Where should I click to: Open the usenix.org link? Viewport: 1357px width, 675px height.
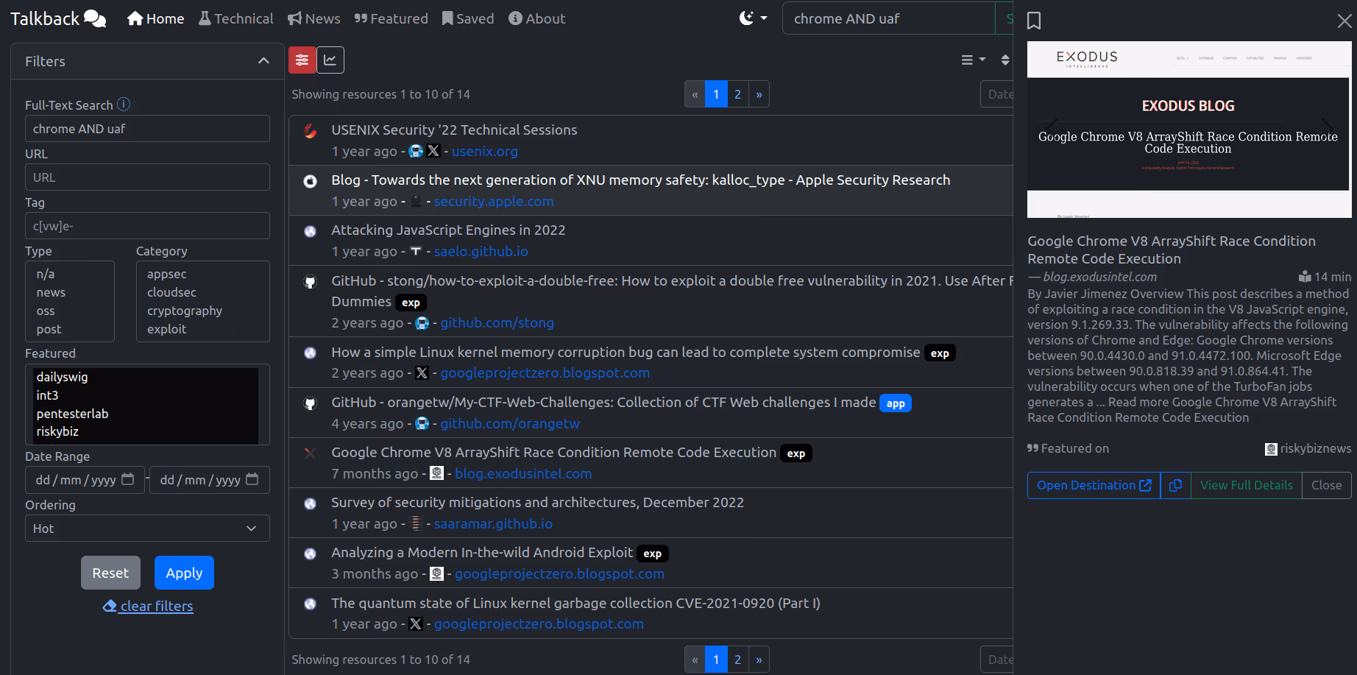point(485,151)
